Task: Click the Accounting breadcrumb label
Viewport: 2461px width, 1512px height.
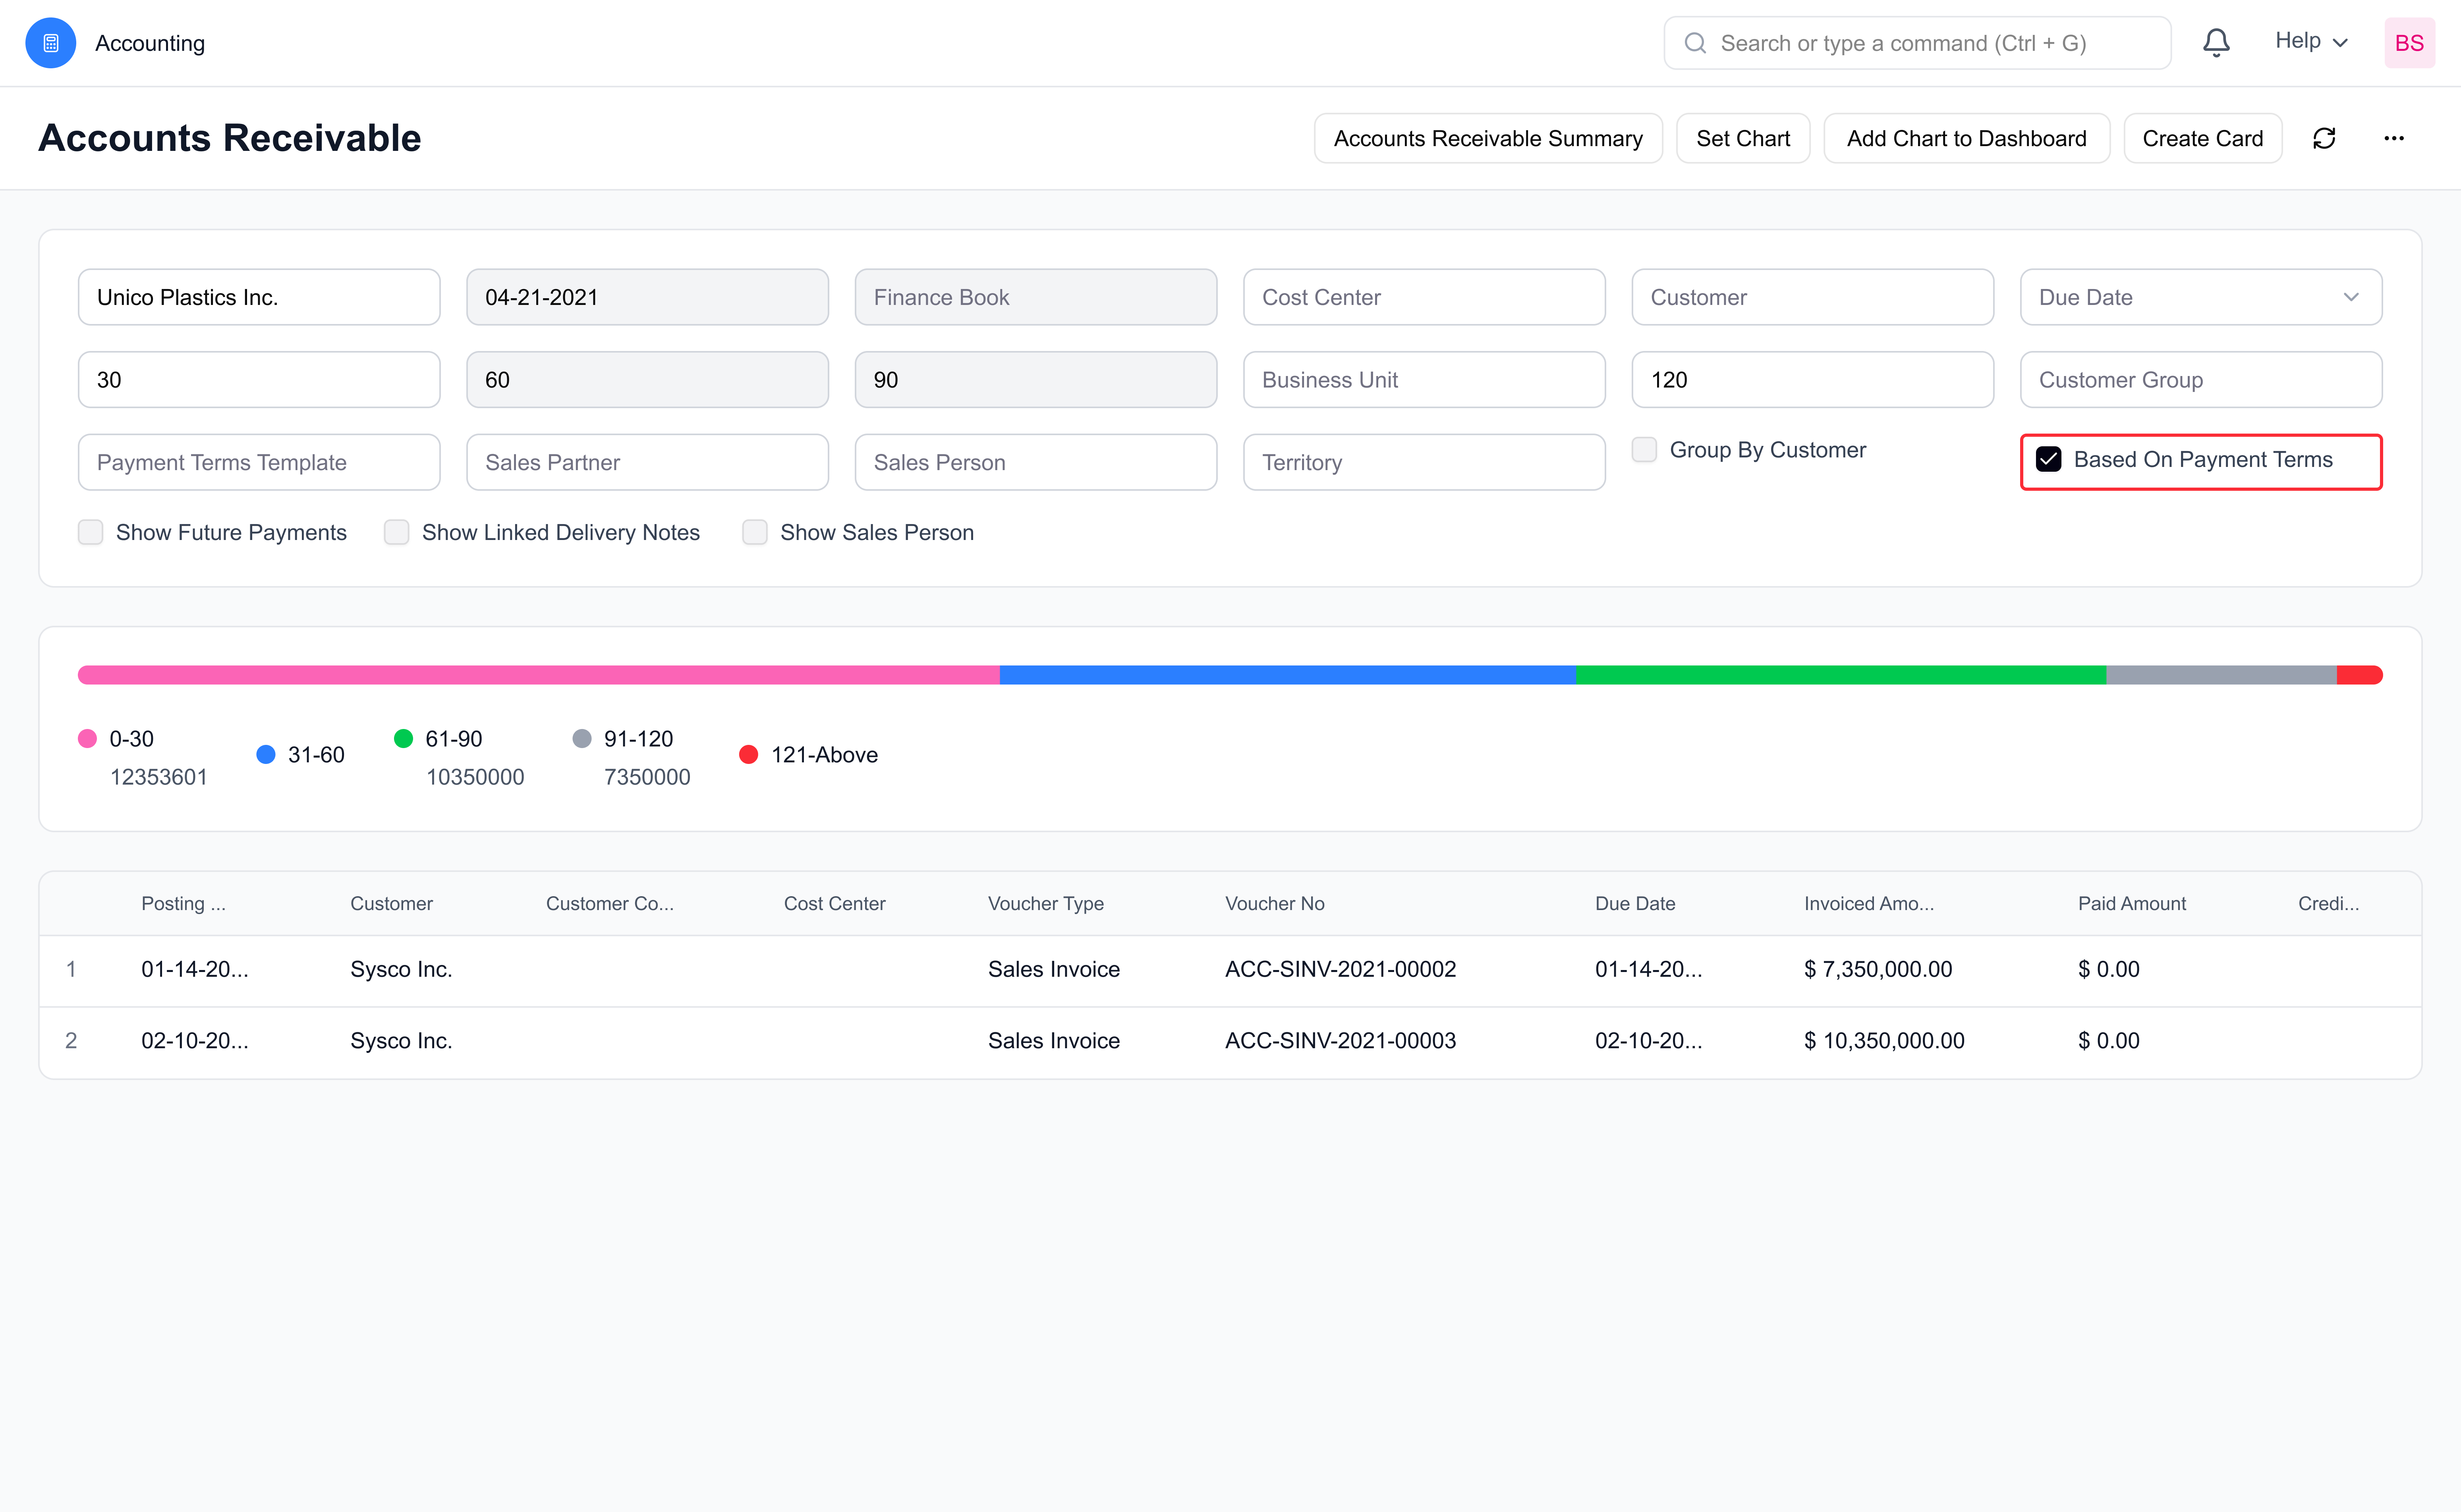Action: 150,43
